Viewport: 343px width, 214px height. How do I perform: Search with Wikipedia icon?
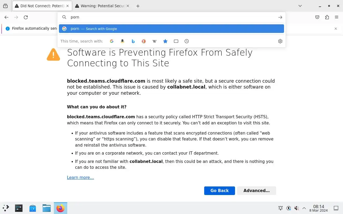coord(155,41)
